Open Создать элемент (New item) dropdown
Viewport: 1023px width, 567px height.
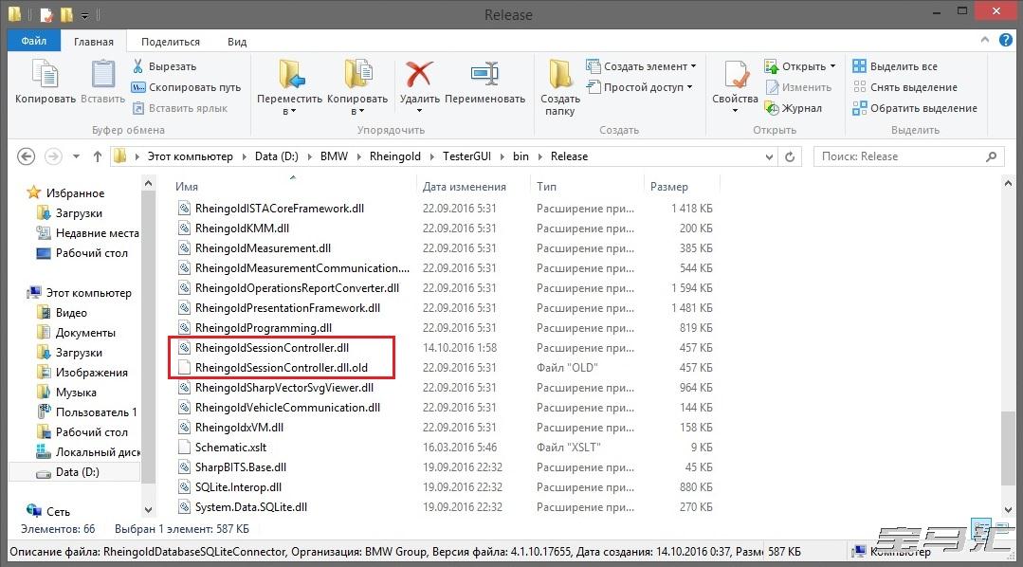pyautogui.click(x=641, y=66)
